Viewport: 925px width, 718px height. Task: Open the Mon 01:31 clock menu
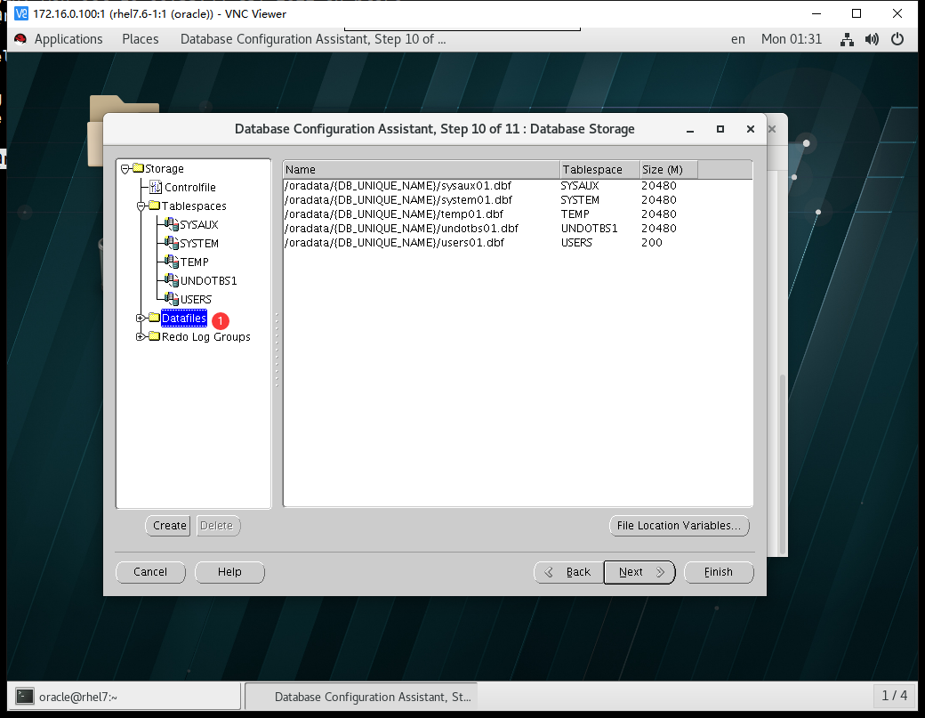coord(791,39)
